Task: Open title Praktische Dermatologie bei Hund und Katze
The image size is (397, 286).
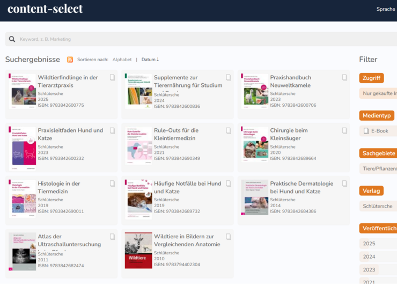Action: pyautogui.click(x=302, y=187)
